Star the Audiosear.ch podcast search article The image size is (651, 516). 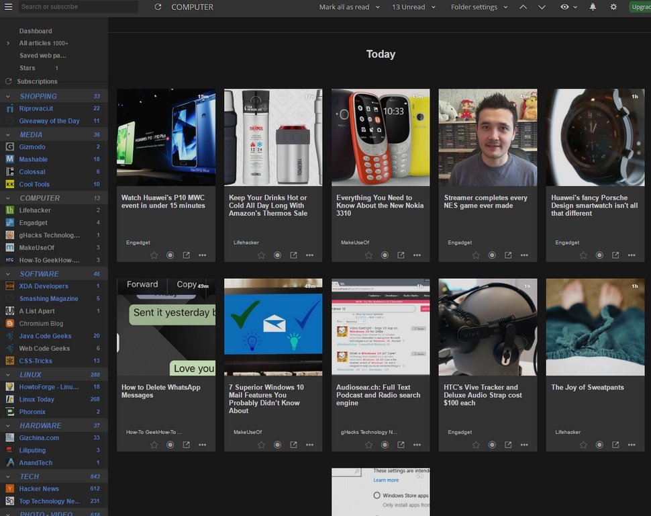click(368, 445)
